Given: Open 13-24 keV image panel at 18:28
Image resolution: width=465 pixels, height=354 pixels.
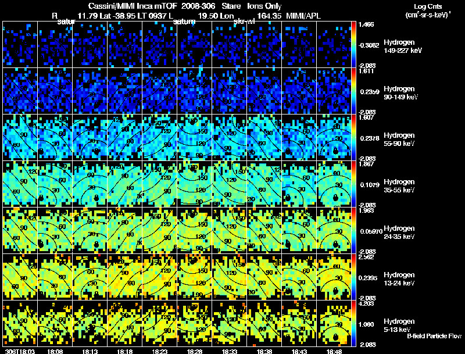Looking at the screenshot, I should [x=194, y=277].
